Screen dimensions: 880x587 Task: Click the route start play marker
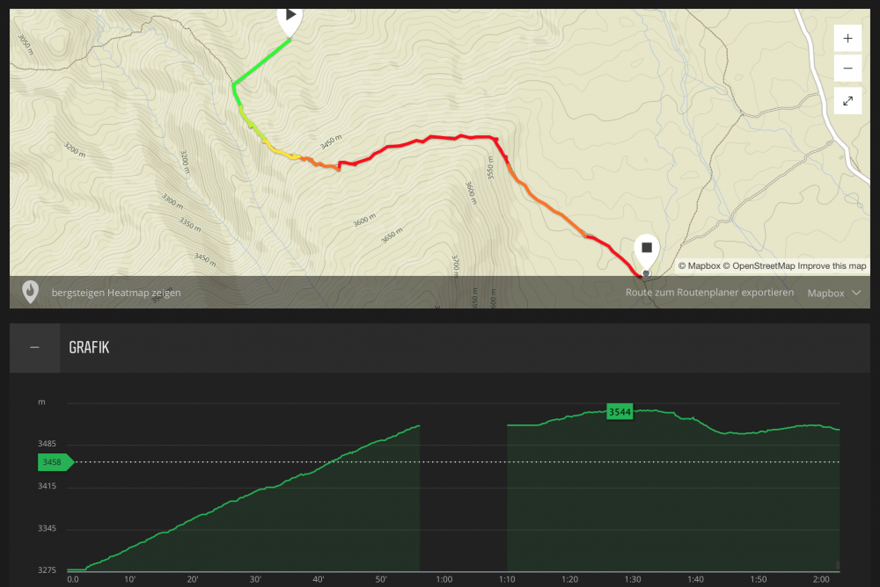pyautogui.click(x=290, y=17)
